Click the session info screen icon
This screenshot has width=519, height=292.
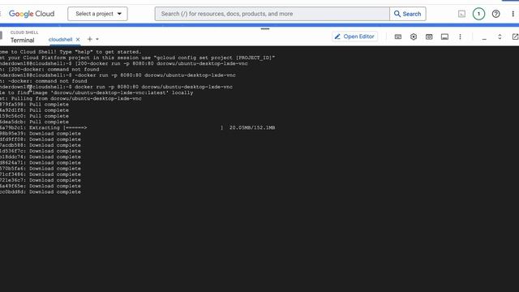[444, 36]
